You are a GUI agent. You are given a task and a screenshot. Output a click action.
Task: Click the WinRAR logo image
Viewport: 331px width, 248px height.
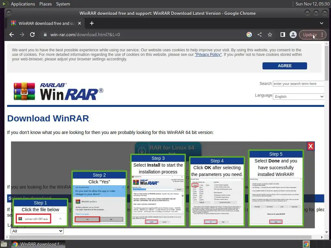pyautogui.click(x=59, y=91)
